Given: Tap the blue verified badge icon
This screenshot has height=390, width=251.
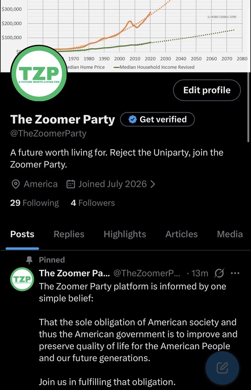Looking at the screenshot, I should 132,119.
